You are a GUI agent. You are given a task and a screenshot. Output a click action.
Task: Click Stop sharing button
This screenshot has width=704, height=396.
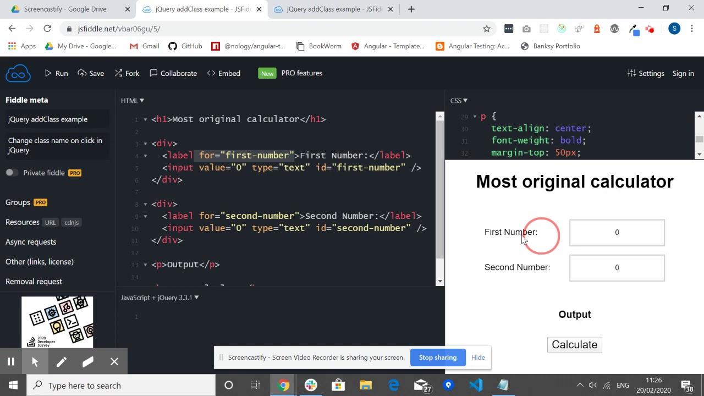(438, 358)
